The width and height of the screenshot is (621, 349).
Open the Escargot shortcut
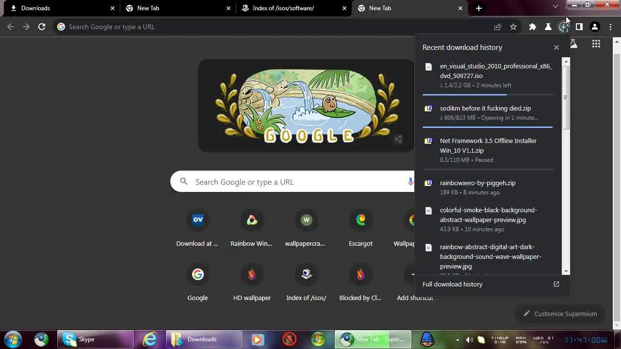click(x=360, y=229)
